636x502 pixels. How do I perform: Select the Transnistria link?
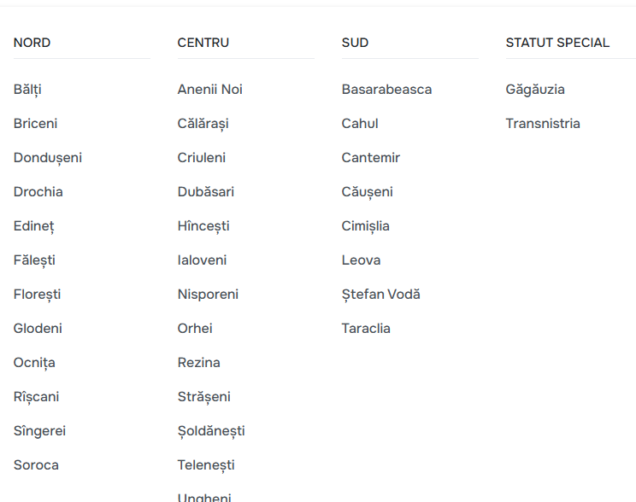543,124
